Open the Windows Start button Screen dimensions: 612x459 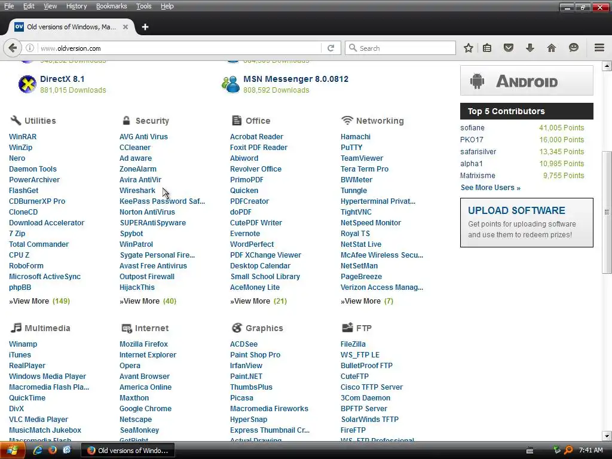(x=12, y=451)
